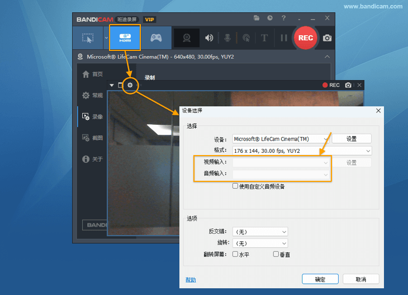Check the 水平 horizontal flip checkbox
The width and height of the screenshot is (408, 295).
pos(235,254)
